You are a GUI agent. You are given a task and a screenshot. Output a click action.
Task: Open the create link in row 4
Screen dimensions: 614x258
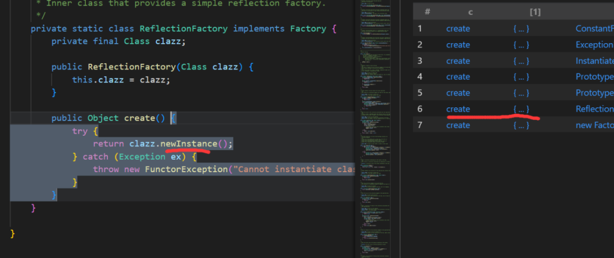pos(458,77)
